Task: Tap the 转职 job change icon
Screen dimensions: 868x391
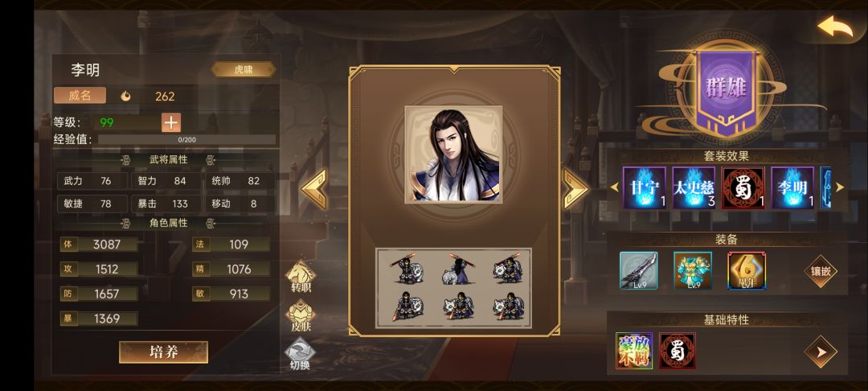Action: [301, 277]
